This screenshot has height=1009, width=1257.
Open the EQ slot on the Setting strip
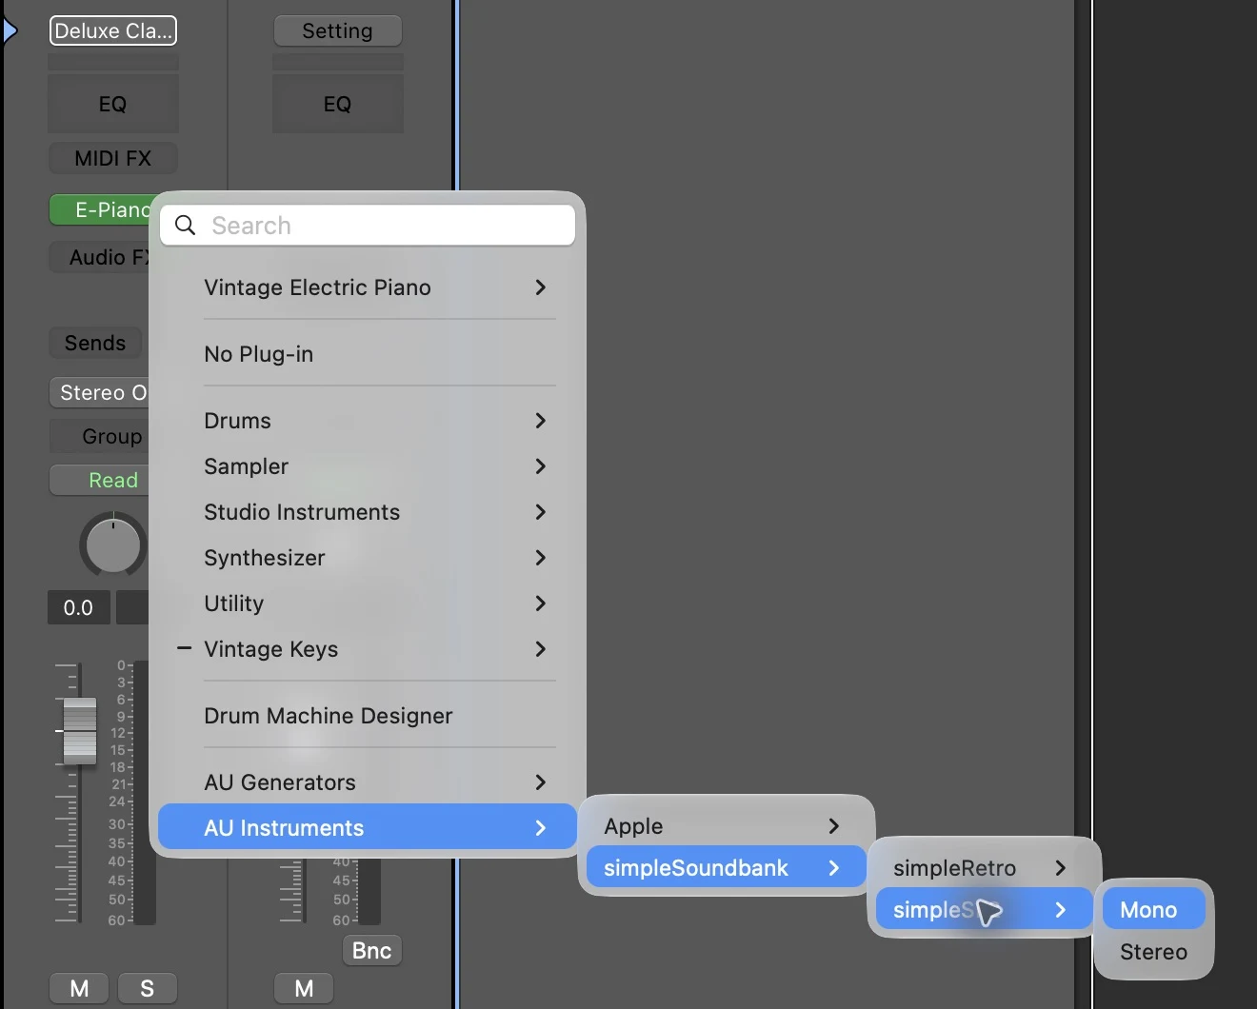tap(337, 104)
